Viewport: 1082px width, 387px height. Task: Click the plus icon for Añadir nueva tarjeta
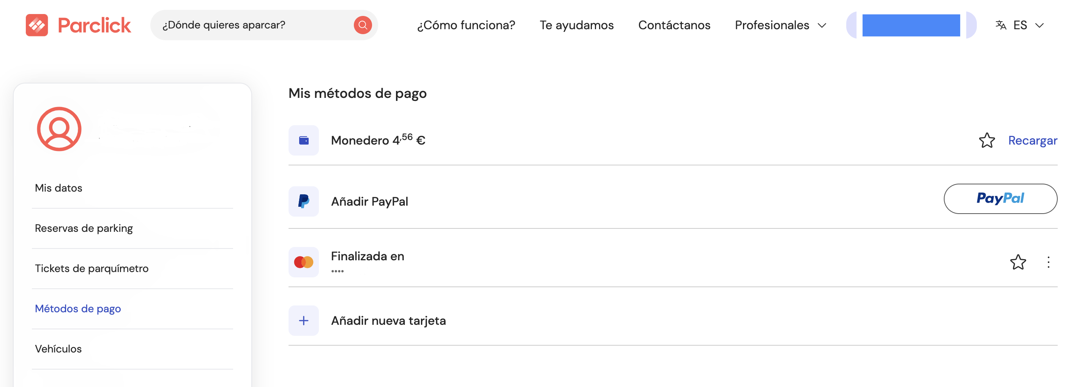304,320
